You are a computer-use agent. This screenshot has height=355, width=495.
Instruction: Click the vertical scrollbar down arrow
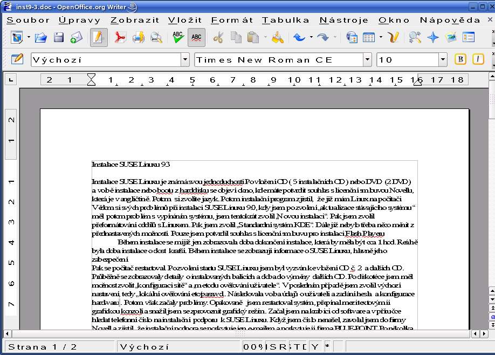(492, 299)
